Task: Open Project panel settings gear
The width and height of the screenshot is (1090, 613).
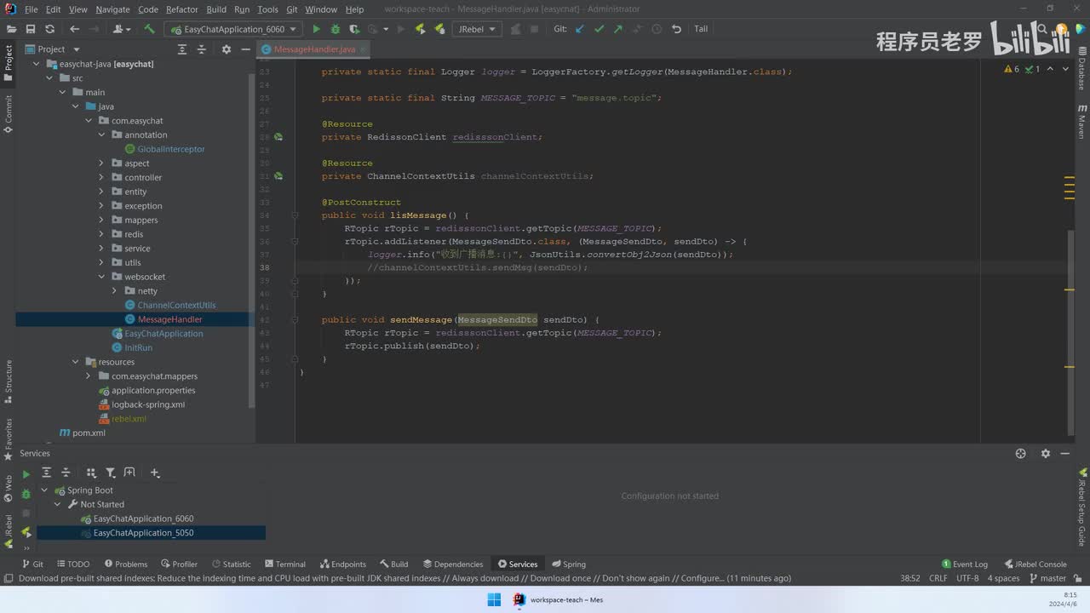Action: coord(226,49)
